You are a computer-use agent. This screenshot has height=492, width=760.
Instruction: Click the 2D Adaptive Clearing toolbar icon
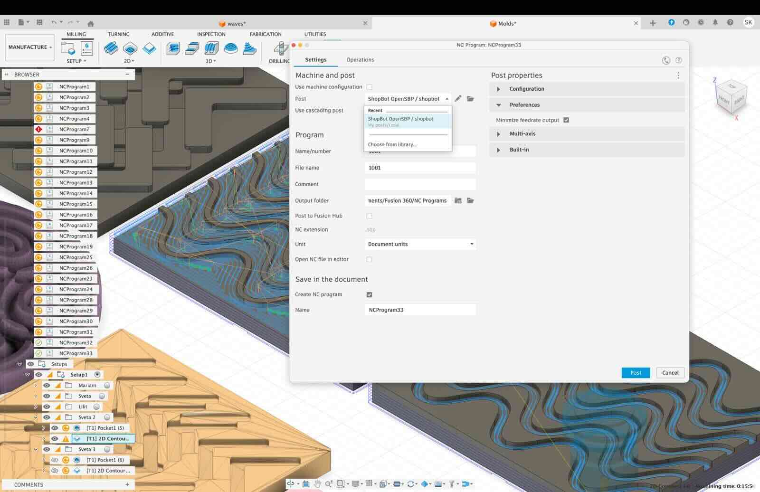tap(111, 48)
